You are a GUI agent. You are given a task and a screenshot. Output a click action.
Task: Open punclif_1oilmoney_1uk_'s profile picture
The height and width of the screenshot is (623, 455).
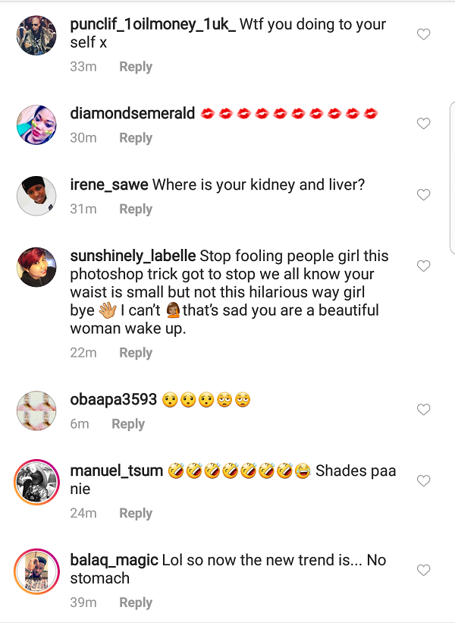36,35
